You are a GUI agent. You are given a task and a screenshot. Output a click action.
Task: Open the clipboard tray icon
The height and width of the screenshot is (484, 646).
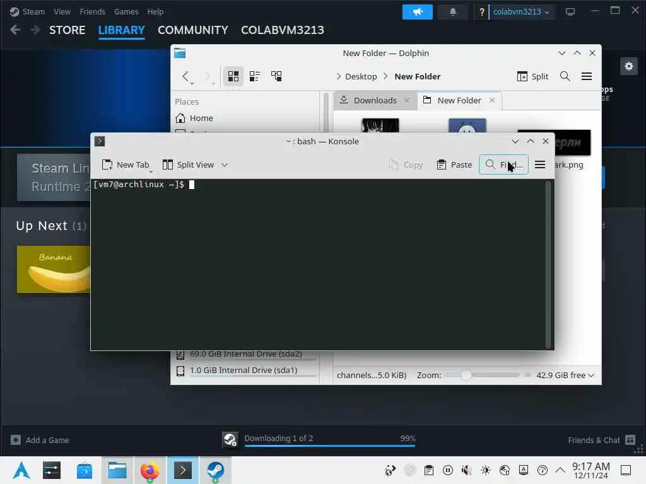click(429, 470)
